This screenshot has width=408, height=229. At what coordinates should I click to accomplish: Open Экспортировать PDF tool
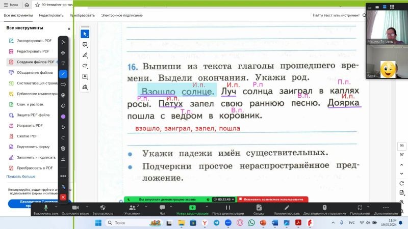[34, 40]
